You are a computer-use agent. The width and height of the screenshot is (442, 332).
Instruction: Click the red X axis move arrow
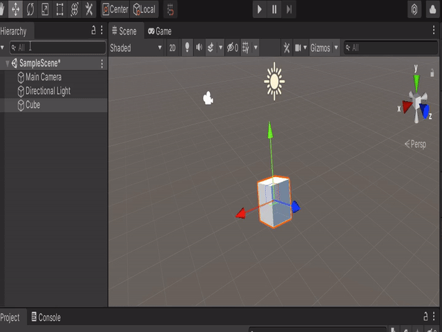click(241, 214)
